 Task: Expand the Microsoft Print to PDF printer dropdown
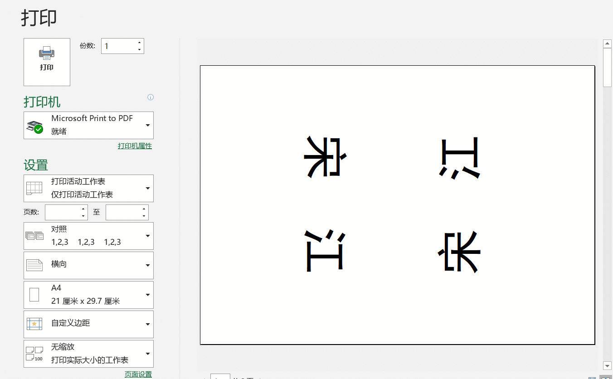click(x=148, y=125)
